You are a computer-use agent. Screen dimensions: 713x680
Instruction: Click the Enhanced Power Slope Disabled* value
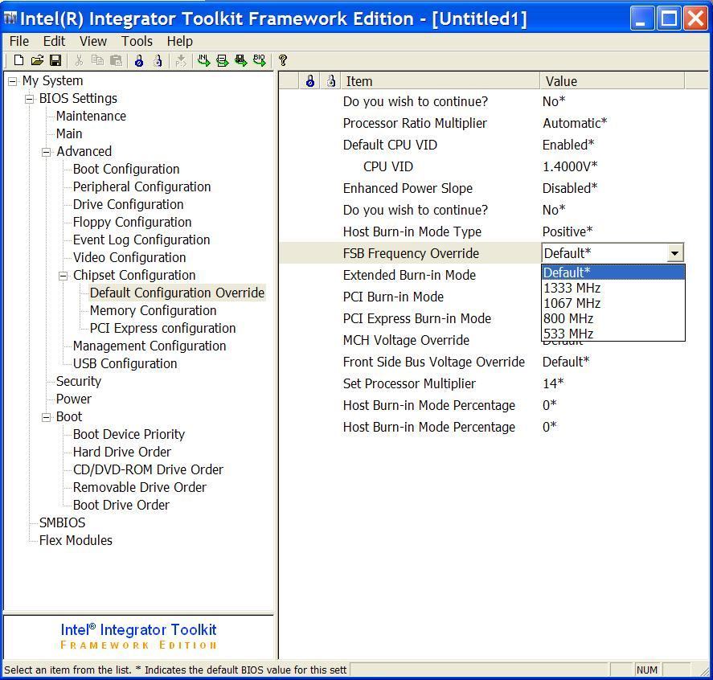pos(570,188)
